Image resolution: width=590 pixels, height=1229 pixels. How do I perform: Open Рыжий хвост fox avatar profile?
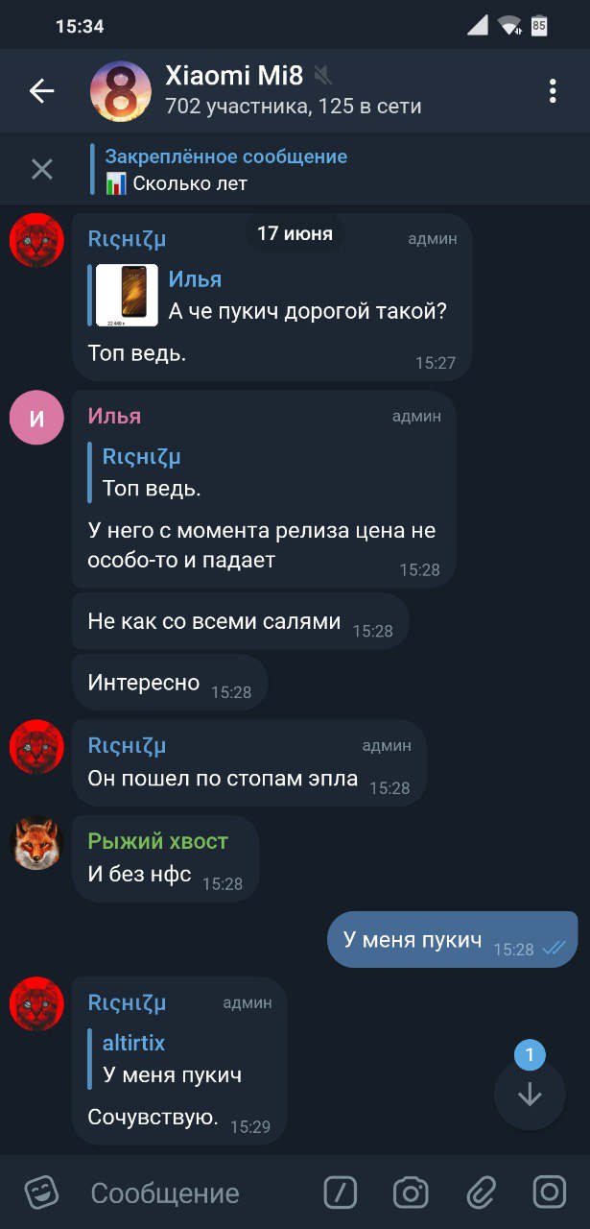pyautogui.click(x=36, y=843)
